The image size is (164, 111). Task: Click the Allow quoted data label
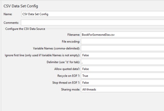(x=67, y=69)
